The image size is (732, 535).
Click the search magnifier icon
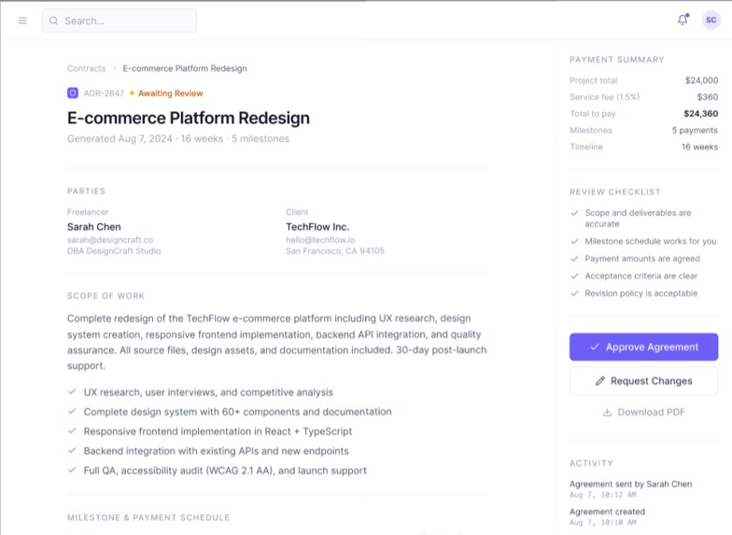(x=54, y=21)
